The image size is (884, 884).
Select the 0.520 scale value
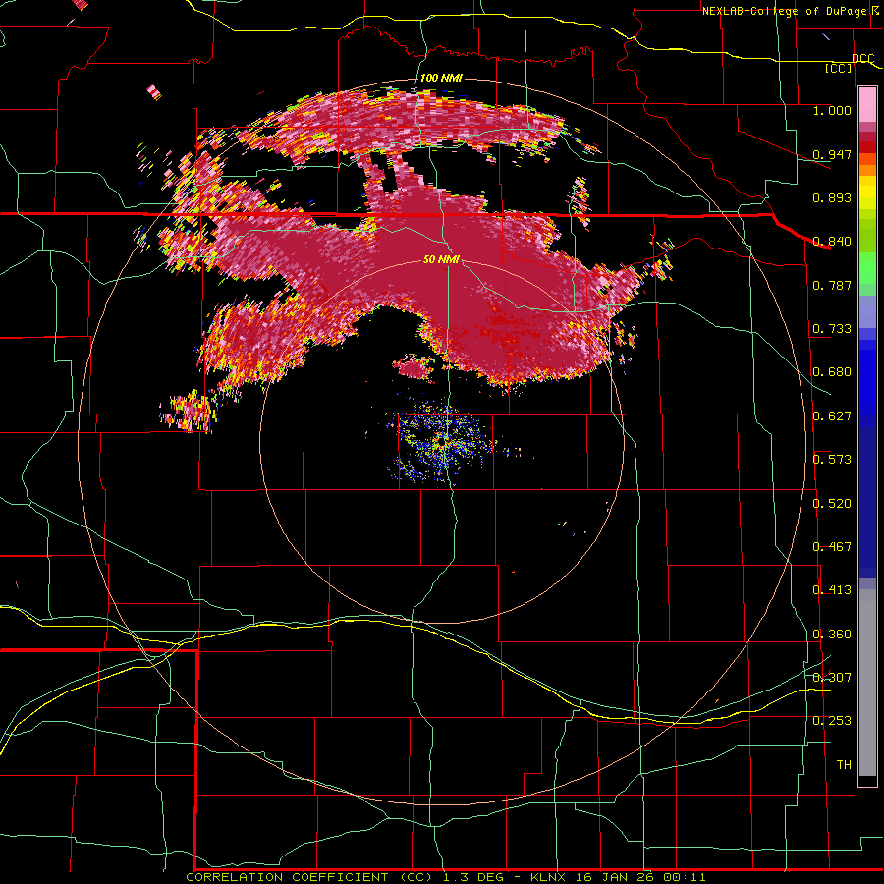pos(832,504)
